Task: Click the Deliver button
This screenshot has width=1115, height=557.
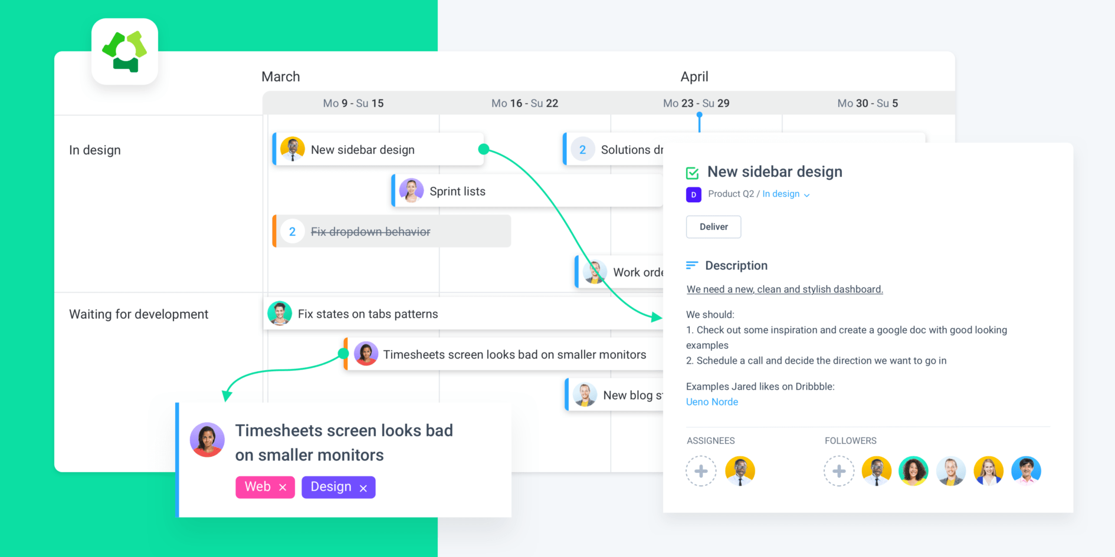Action: click(713, 227)
